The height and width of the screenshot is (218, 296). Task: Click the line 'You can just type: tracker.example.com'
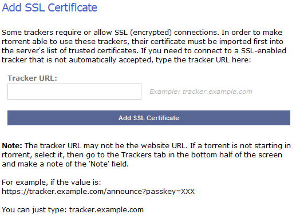[x=73, y=210]
